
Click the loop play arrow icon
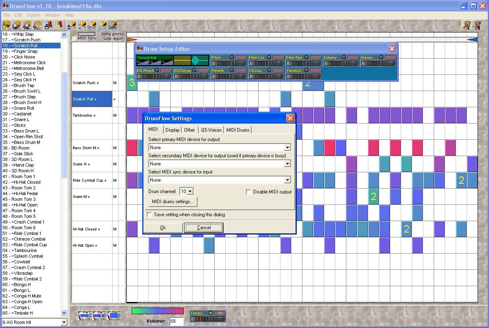[x=99, y=315]
